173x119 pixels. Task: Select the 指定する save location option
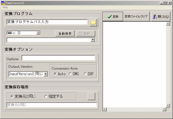[46, 96]
